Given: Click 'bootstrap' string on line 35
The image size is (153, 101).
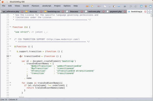Looking at the screenshot, I should tap(68, 61).
